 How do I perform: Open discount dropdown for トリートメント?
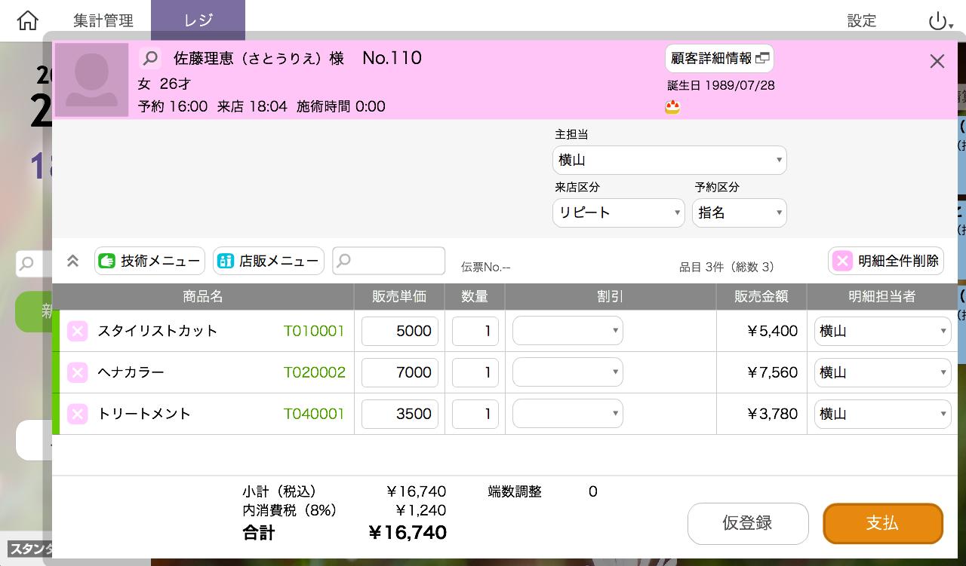568,414
